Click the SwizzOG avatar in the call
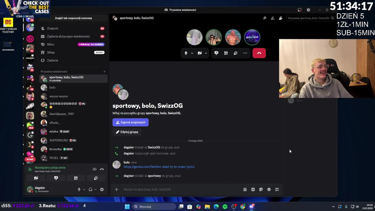Screen dimensions: 375x211 pyautogui.click(x=252, y=37)
